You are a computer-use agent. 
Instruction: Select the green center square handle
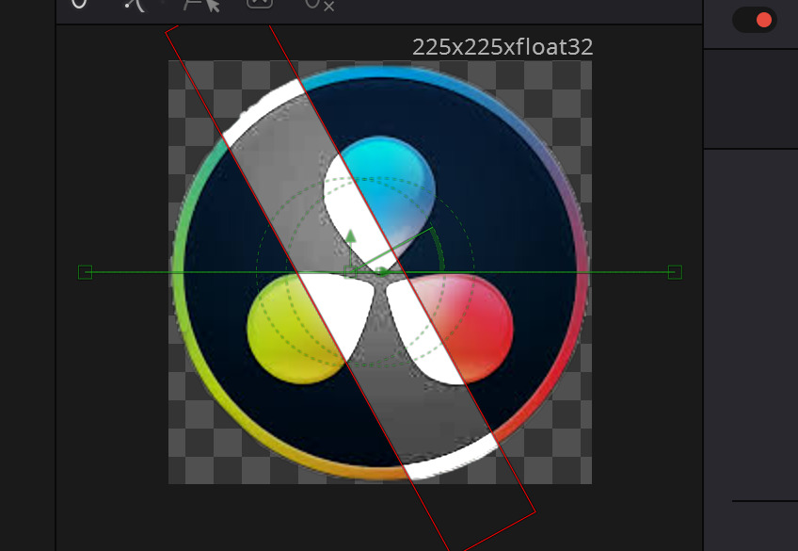(x=350, y=272)
